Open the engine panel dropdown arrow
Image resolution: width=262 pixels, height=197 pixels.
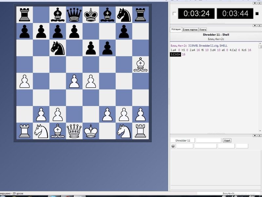pyautogui.click(x=254, y=135)
